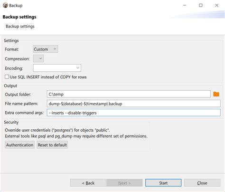
Task: Click the 'Output folder:' label
Action: pos(18,95)
